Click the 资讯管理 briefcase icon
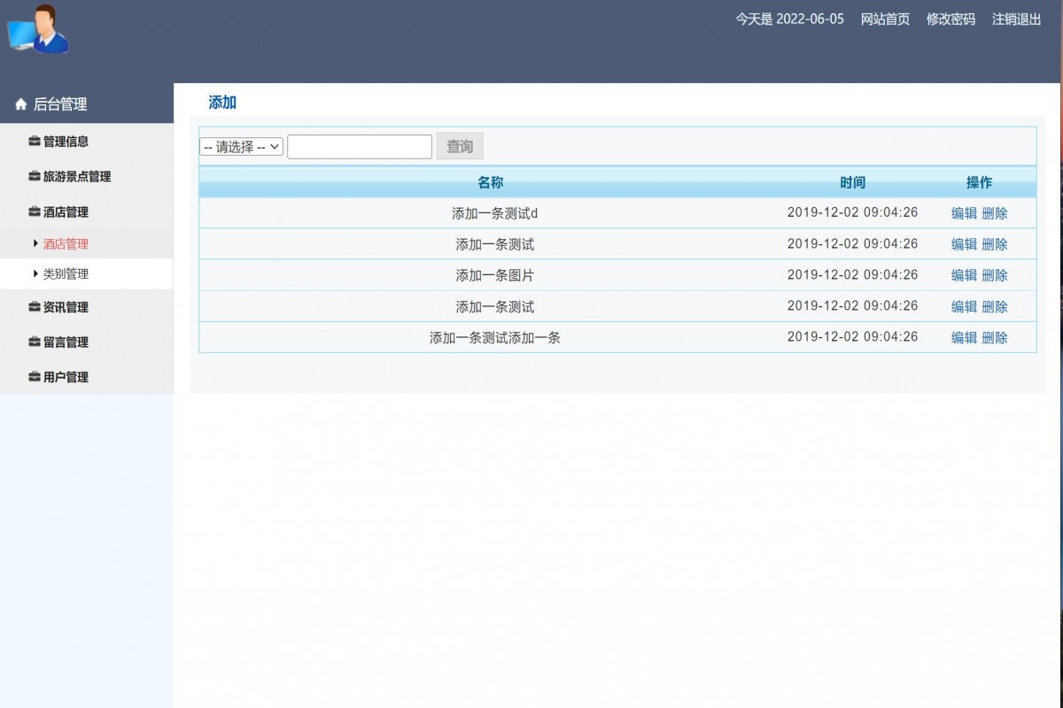Image resolution: width=1063 pixels, height=708 pixels. click(33, 307)
